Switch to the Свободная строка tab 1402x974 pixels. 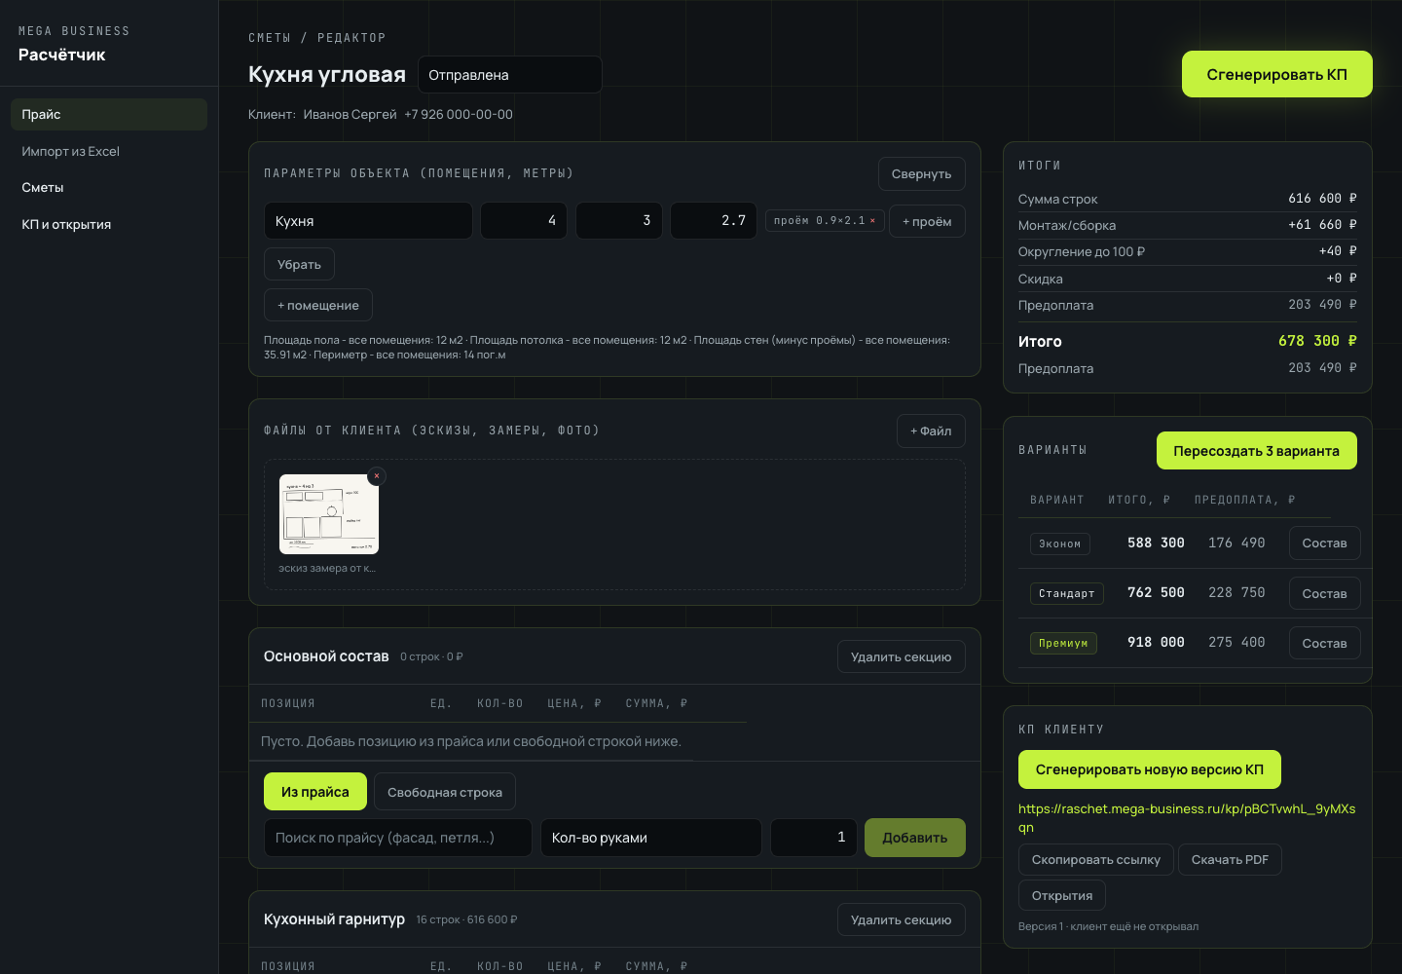445,792
